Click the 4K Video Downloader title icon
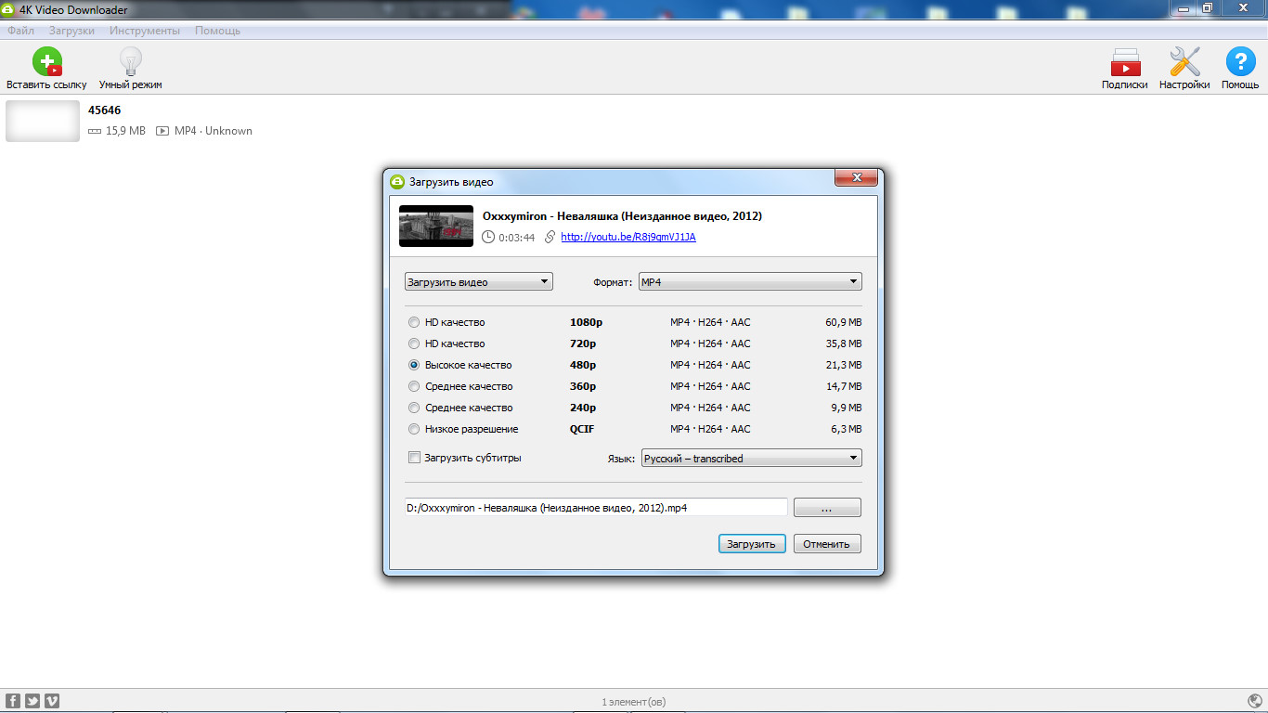This screenshot has height=713, width=1268. [9, 9]
